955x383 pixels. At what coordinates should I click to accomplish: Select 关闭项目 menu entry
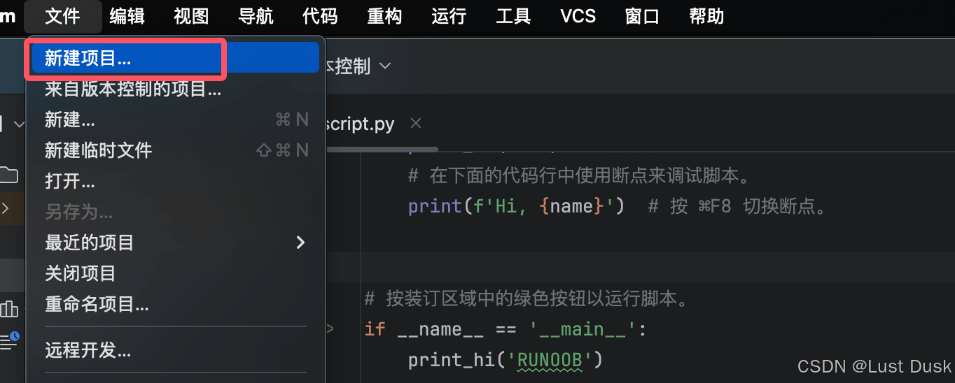[175, 273]
